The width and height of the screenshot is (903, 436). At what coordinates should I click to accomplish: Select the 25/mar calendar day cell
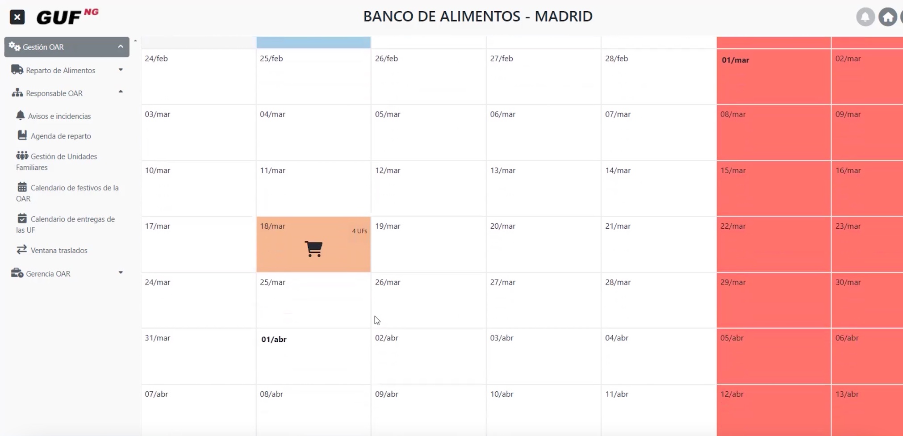point(314,300)
